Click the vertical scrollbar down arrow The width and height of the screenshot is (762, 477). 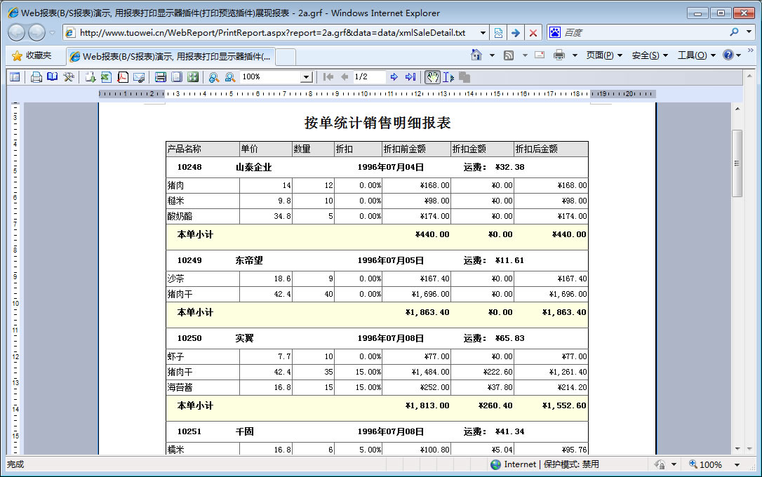(737, 449)
